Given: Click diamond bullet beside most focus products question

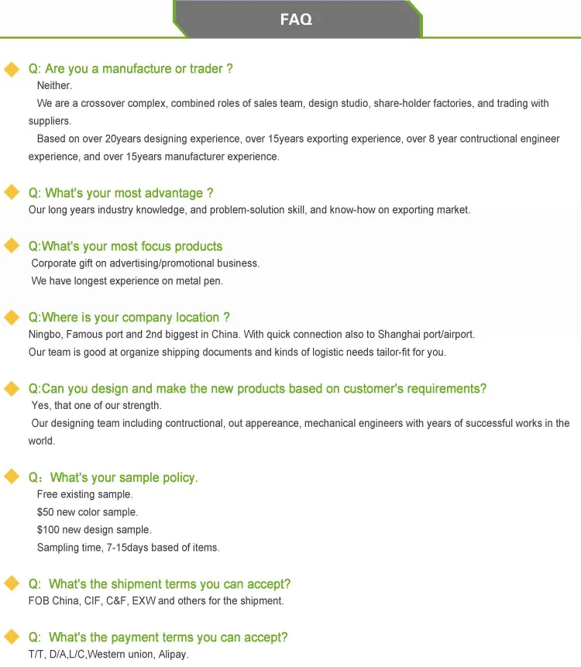Looking at the screenshot, I should 12,246.
